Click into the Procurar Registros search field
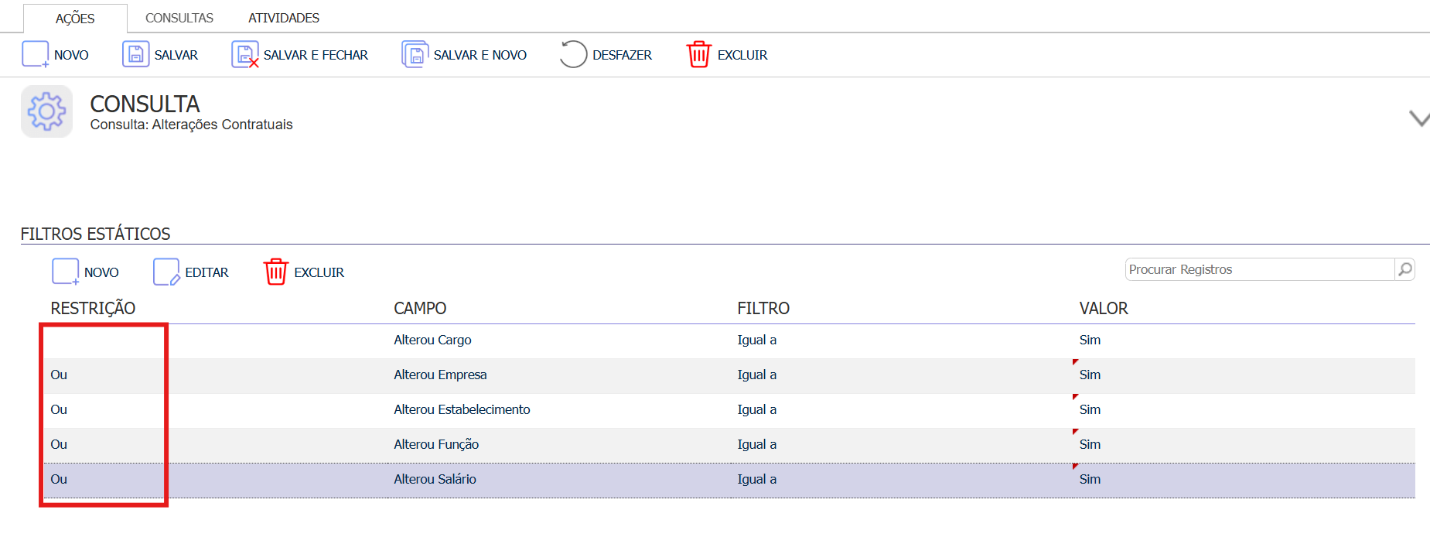 (x=1259, y=269)
